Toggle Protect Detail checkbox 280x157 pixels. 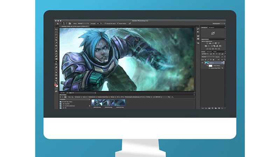coord(118,23)
